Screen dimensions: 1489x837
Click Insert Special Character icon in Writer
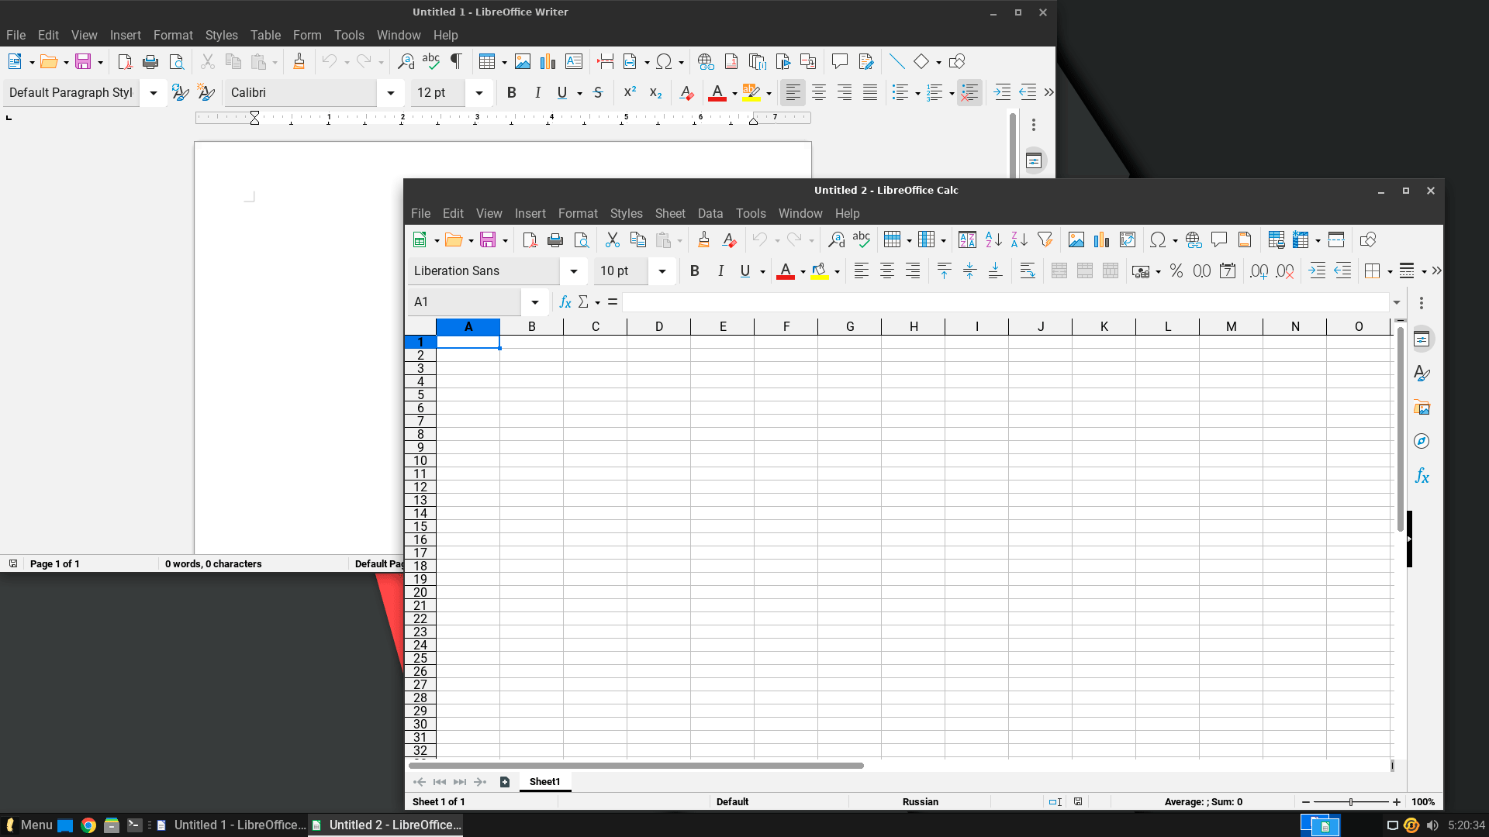pos(664,61)
